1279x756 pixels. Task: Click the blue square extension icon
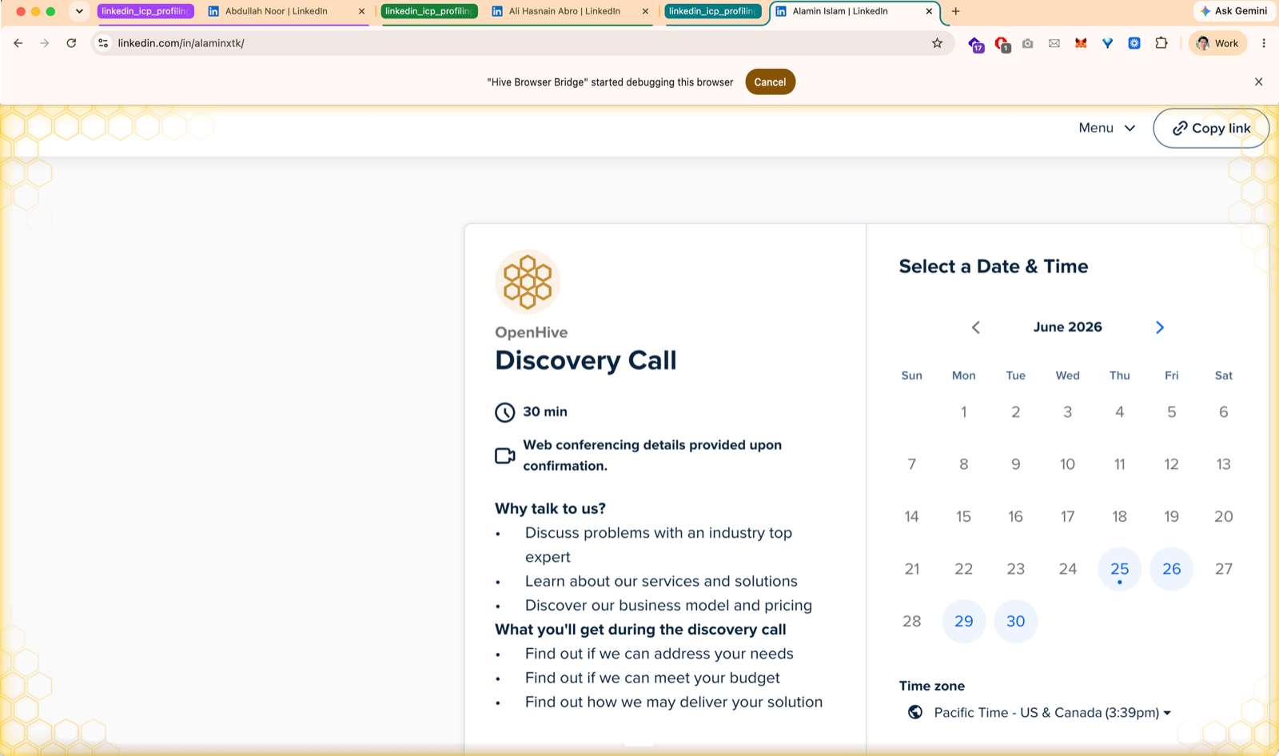point(1134,43)
